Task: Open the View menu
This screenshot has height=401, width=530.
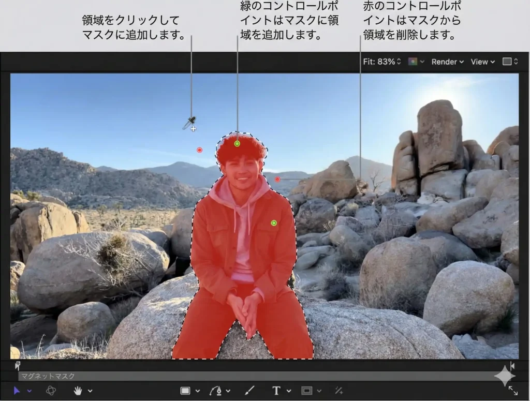Action: click(482, 62)
